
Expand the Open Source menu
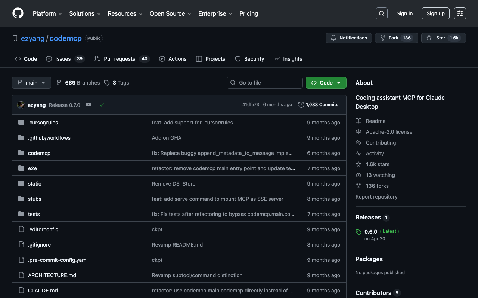click(170, 13)
